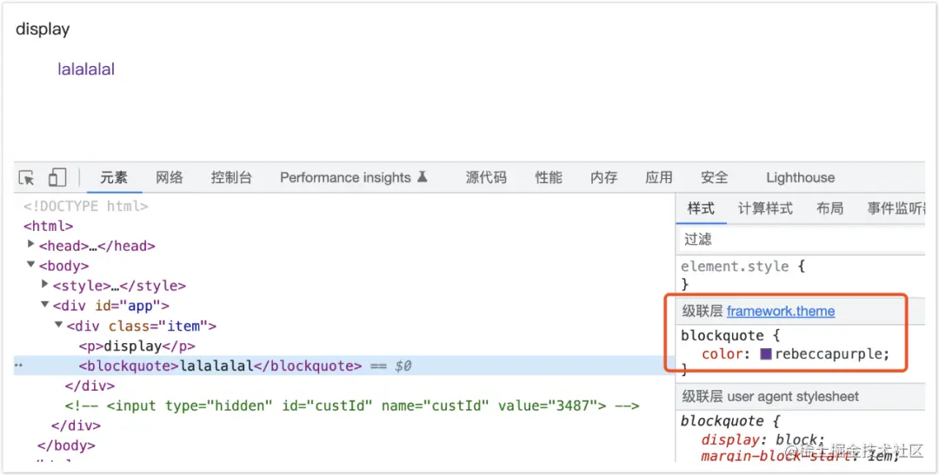Image resolution: width=939 pixels, height=475 pixels.
Task: Select the <!DOCTYPE html> line
Action: pos(86,207)
